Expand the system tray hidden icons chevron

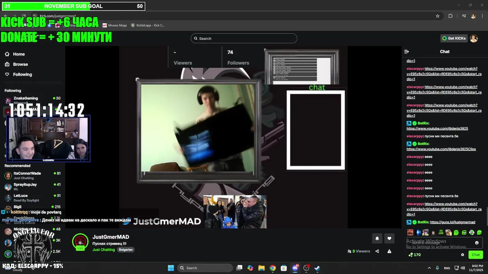[429, 268]
